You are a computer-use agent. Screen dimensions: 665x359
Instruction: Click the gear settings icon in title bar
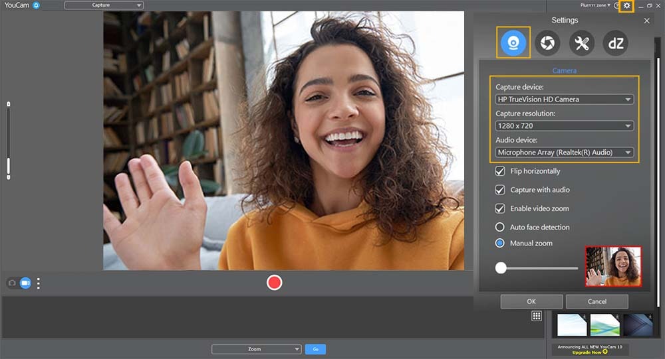click(626, 5)
